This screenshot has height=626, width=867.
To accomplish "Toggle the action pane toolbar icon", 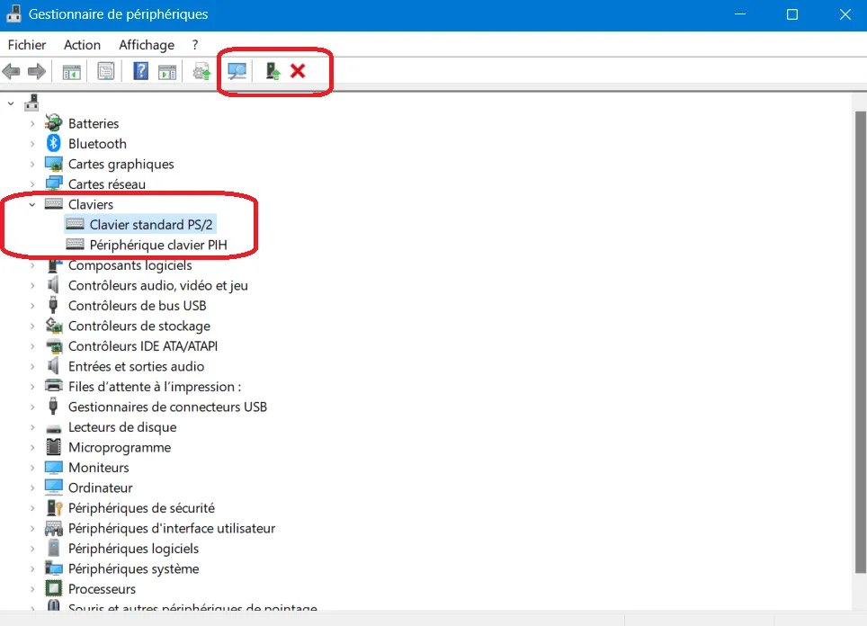I will 167,71.
